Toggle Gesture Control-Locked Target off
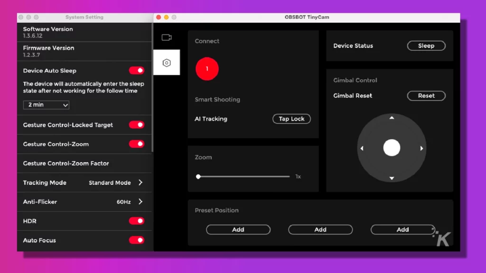This screenshot has width=486, height=273. point(137,125)
